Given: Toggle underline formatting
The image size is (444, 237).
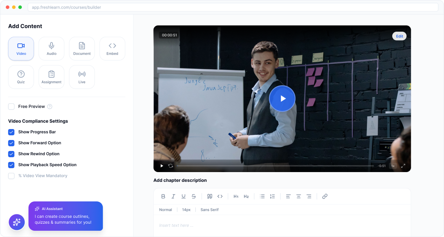Looking at the screenshot, I should click(184, 196).
